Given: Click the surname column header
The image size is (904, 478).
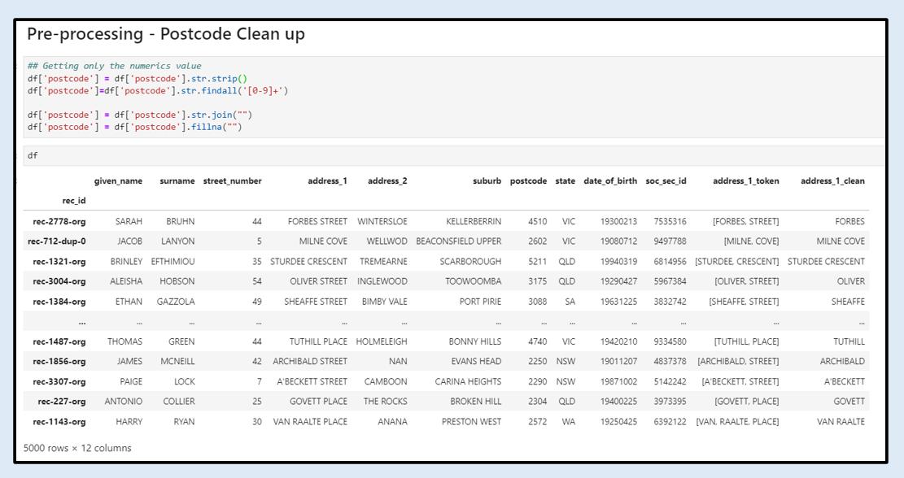Looking at the screenshot, I should (x=177, y=180).
